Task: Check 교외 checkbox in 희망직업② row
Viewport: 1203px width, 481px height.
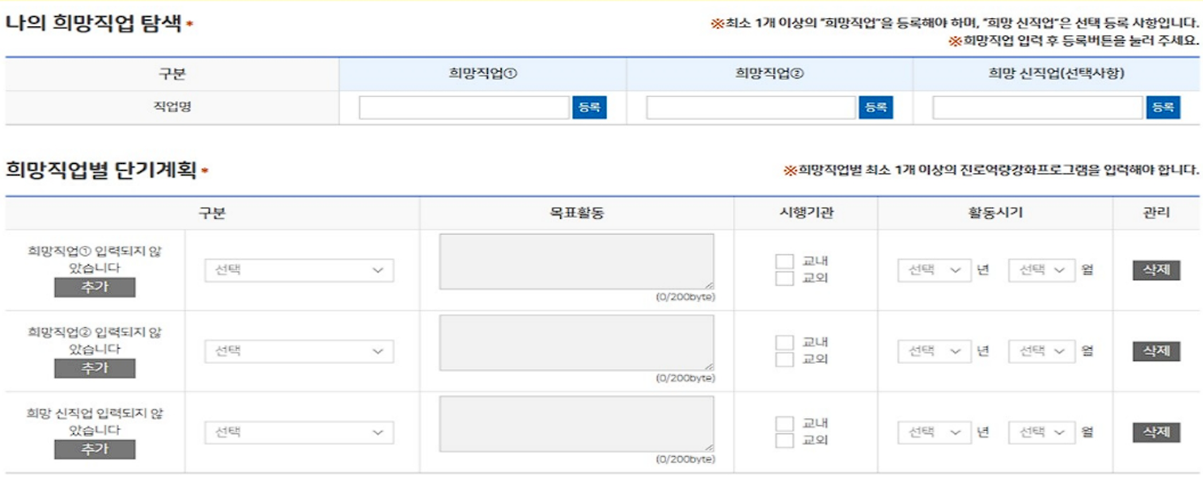Action: (x=784, y=360)
